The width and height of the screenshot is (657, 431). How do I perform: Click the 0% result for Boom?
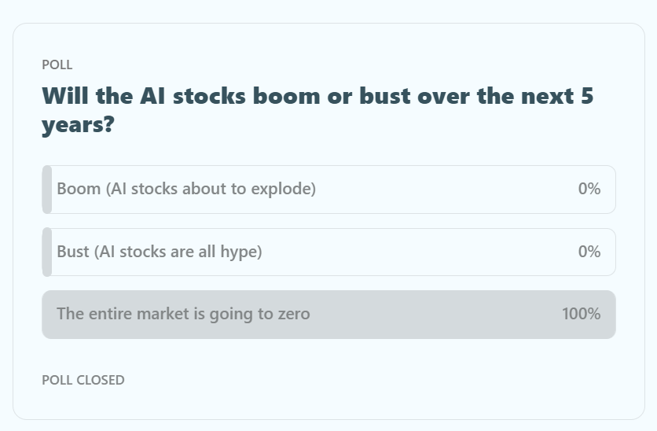(589, 190)
